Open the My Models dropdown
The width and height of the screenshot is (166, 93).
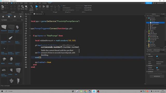tap(6, 20)
